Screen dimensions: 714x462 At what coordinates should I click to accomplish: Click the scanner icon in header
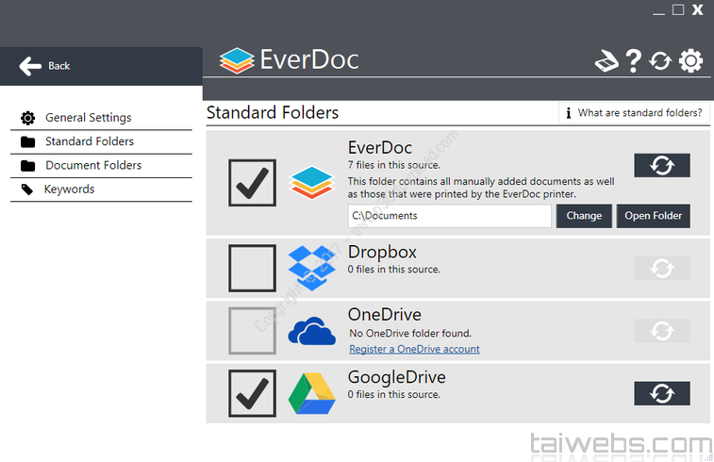coord(606,61)
